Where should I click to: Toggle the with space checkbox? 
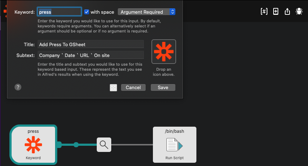(x=87, y=12)
